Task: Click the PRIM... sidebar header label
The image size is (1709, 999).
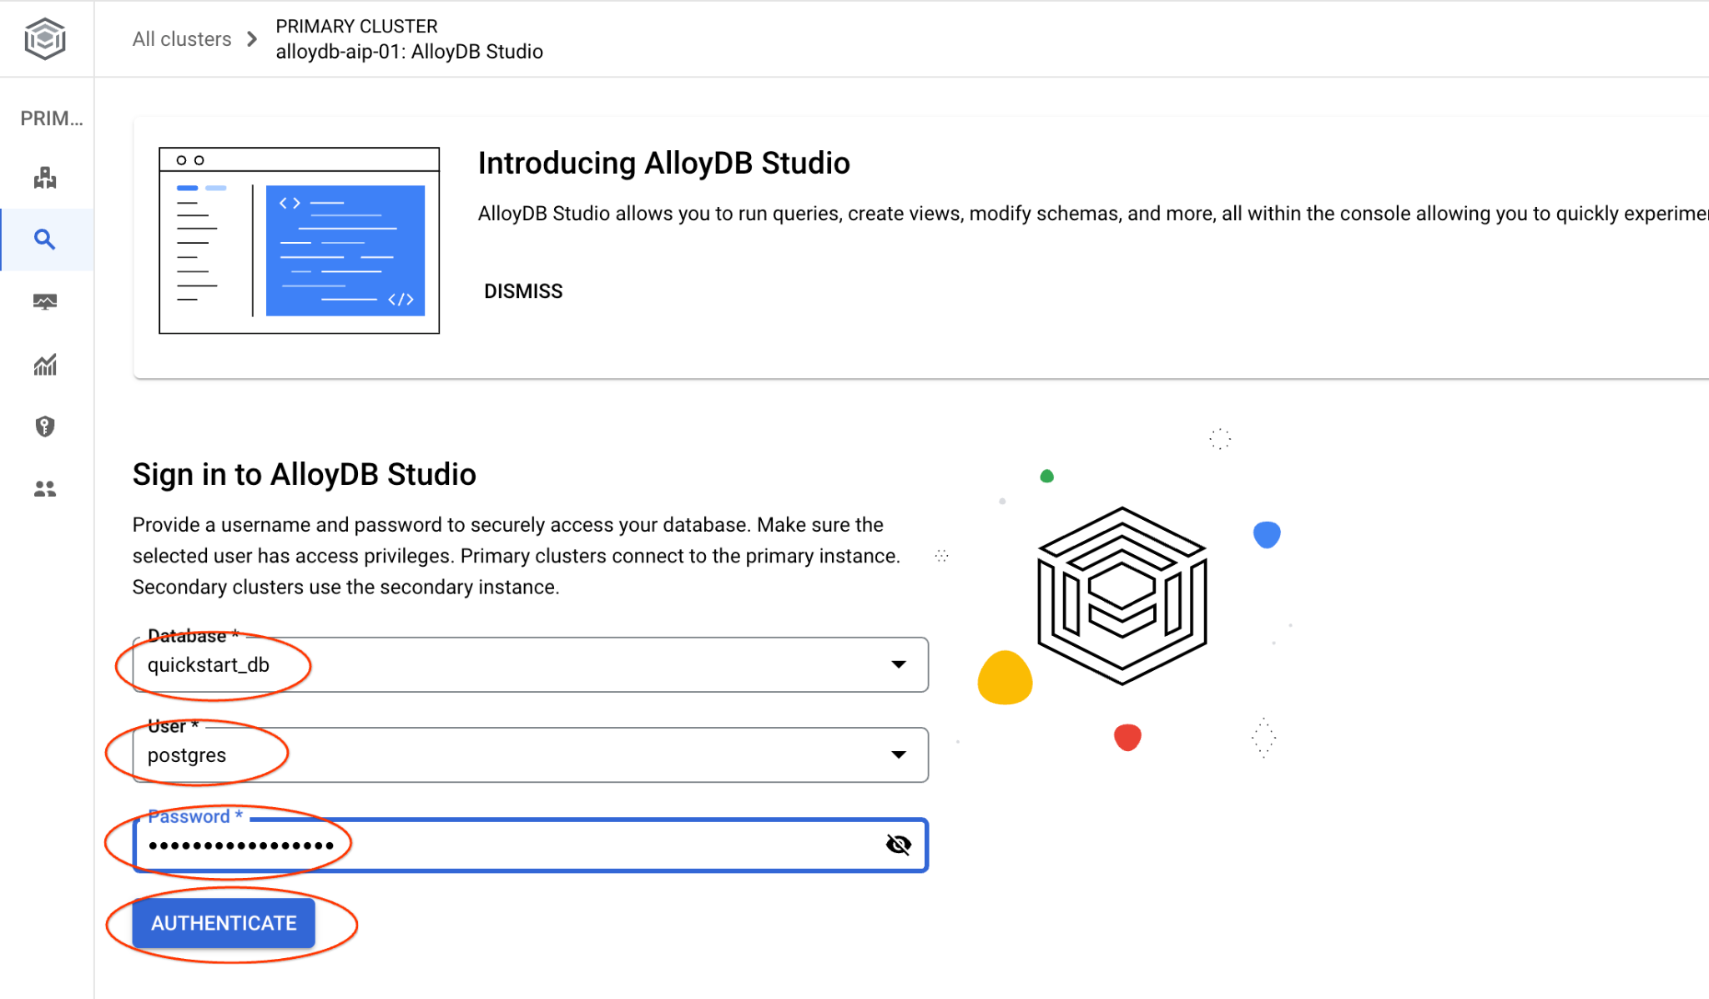Action: [x=51, y=119]
